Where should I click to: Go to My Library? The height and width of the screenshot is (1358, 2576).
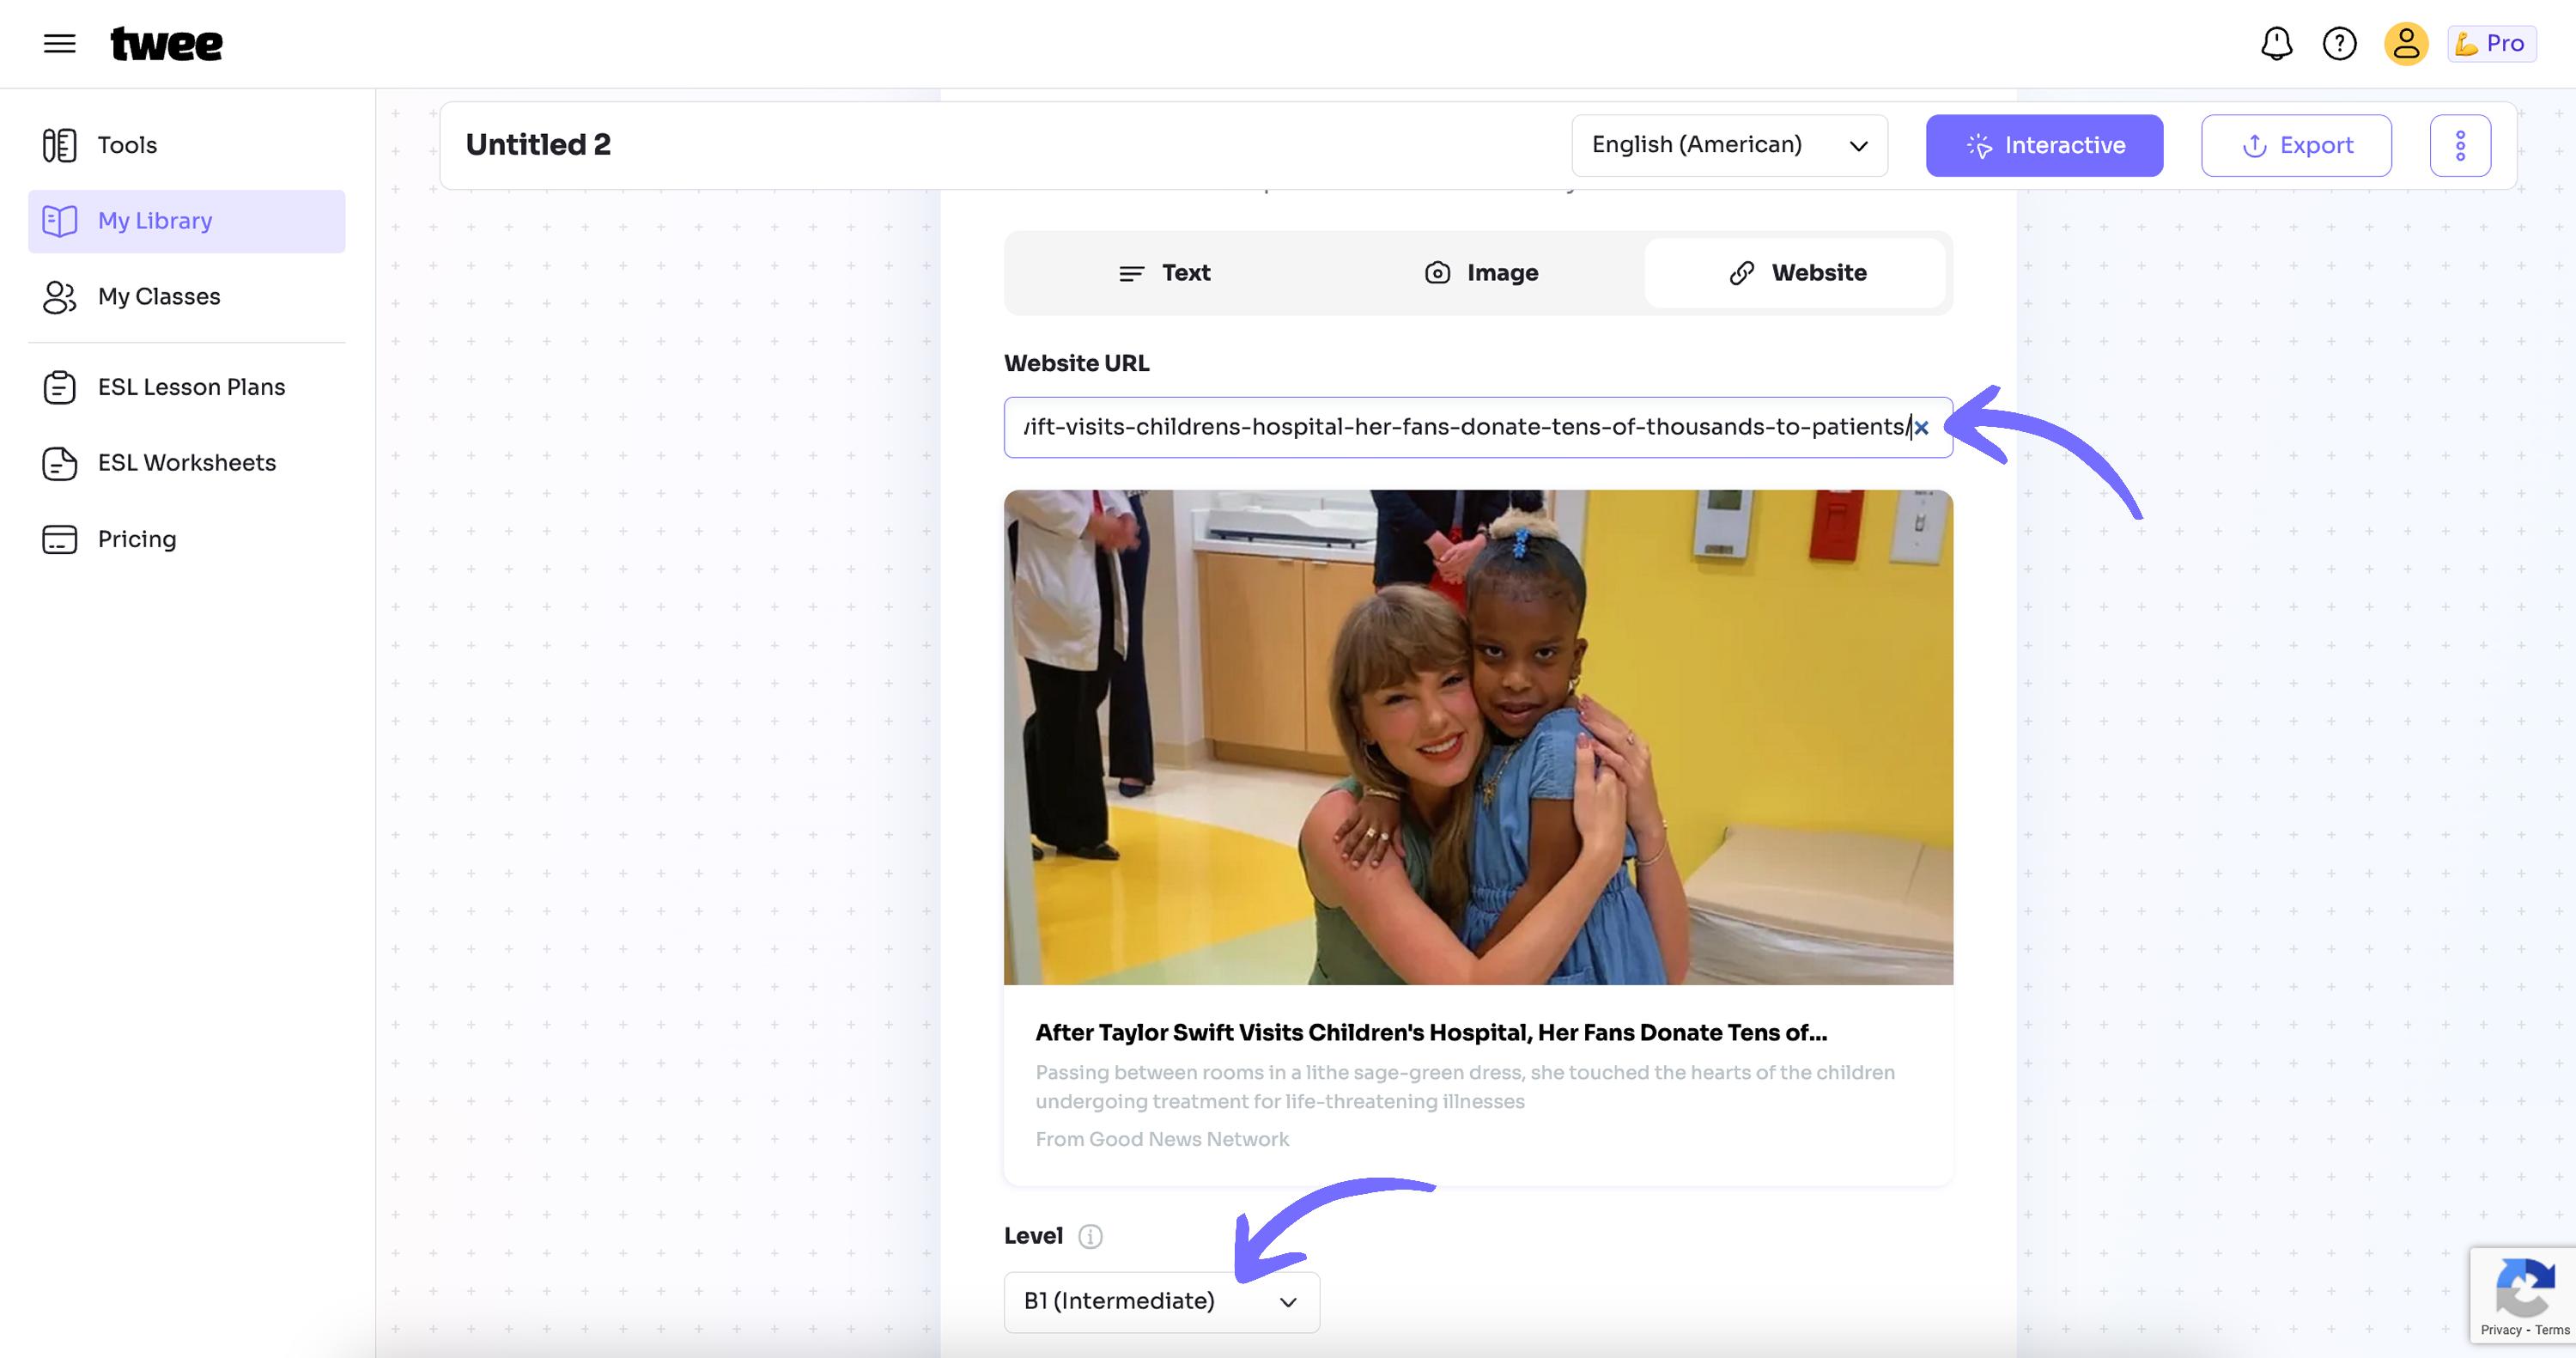pyautogui.click(x=187, y=221)
